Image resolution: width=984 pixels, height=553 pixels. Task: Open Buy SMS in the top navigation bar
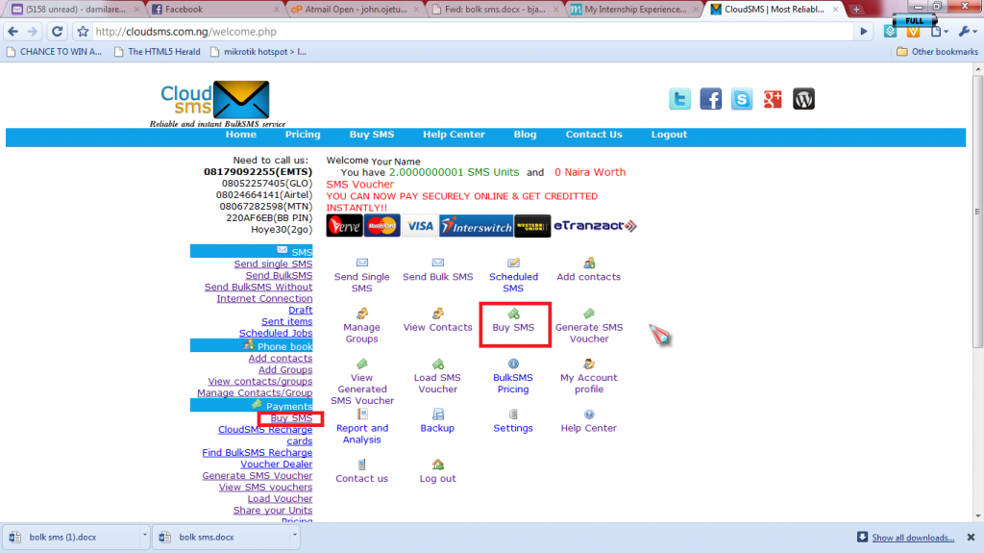click(x=372, y=135)
